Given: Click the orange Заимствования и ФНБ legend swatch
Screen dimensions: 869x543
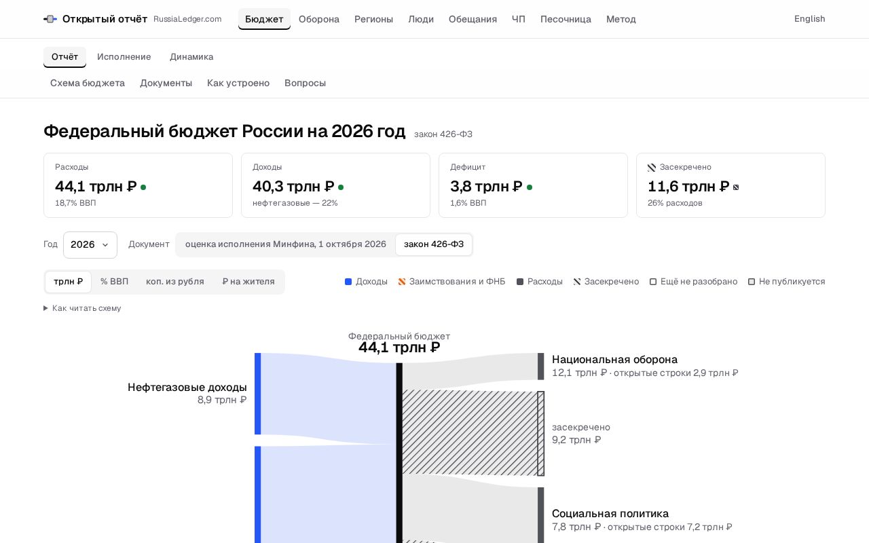Looking at the screenshot, I should tap(402, 282).
